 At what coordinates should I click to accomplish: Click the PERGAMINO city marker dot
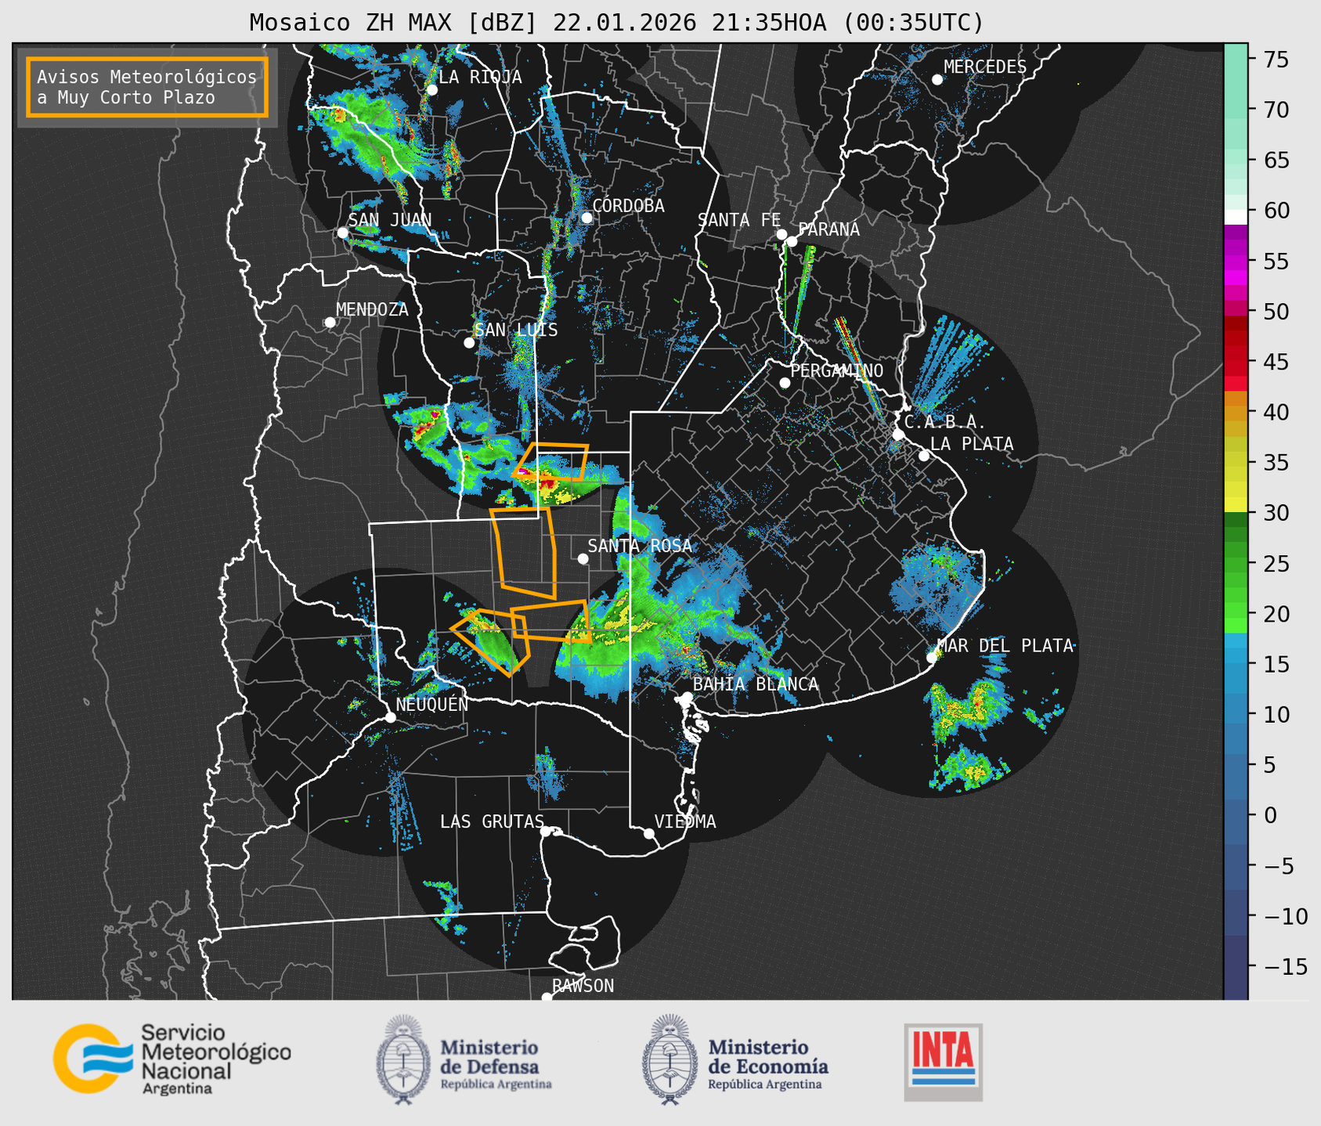point(785,383)
